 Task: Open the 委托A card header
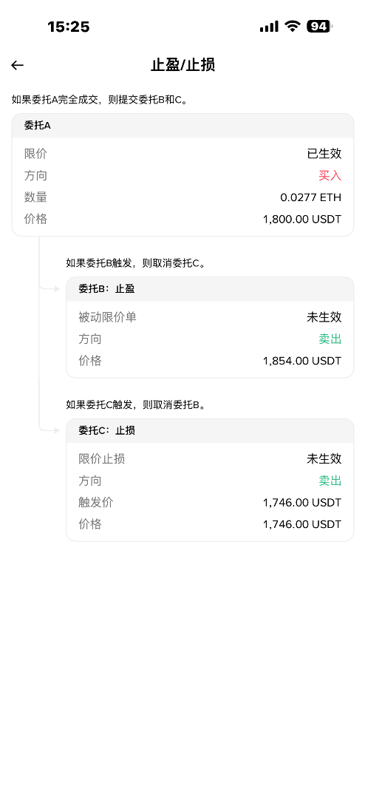click(182, 126)
